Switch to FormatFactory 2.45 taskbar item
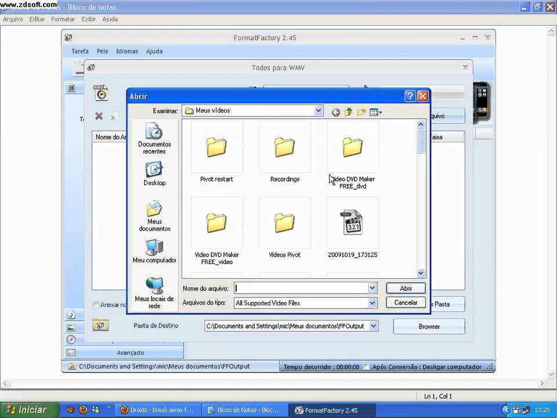Viewport: 557px width, 418px height. [x=331, y=410]
